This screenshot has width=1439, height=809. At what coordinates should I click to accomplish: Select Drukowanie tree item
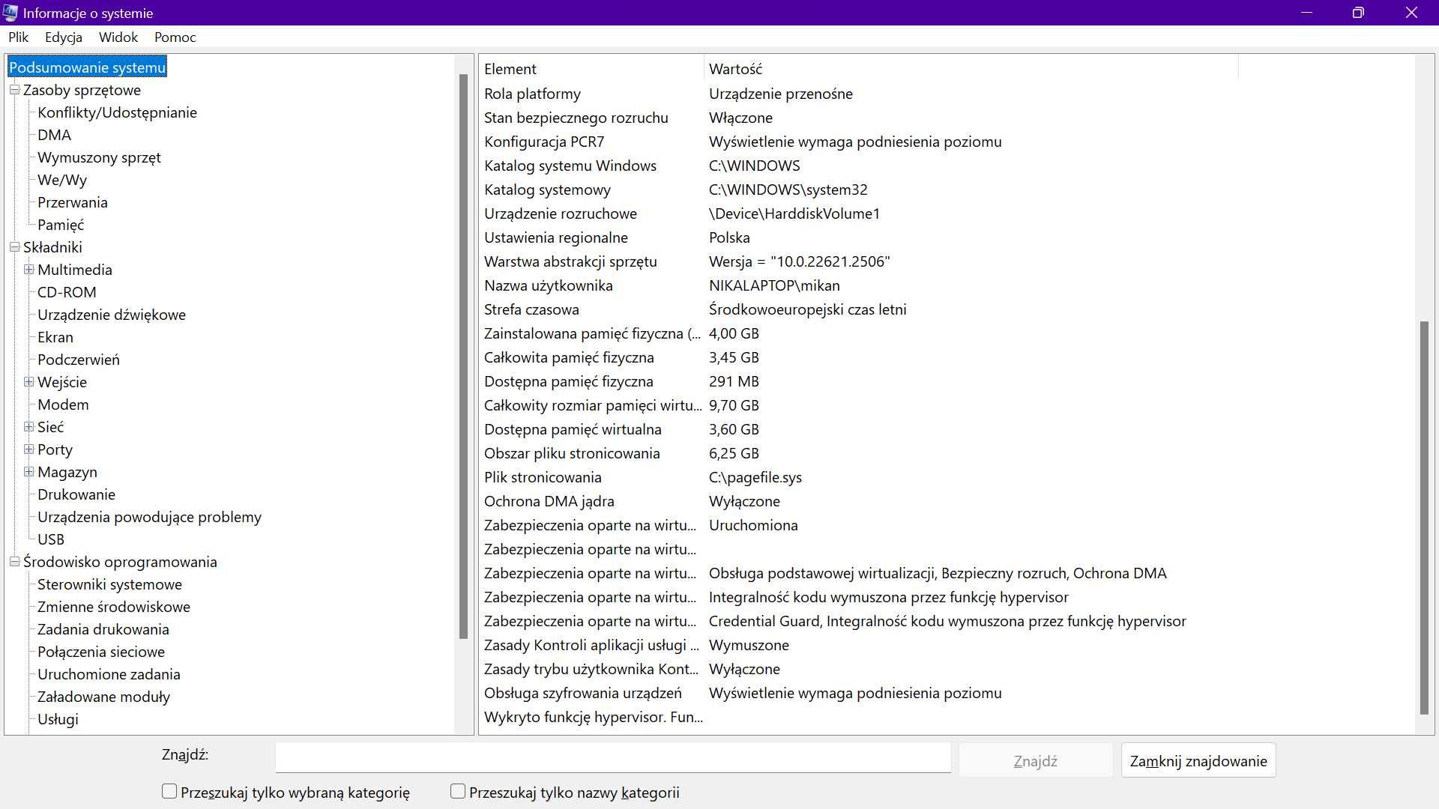tap(76, 494)
